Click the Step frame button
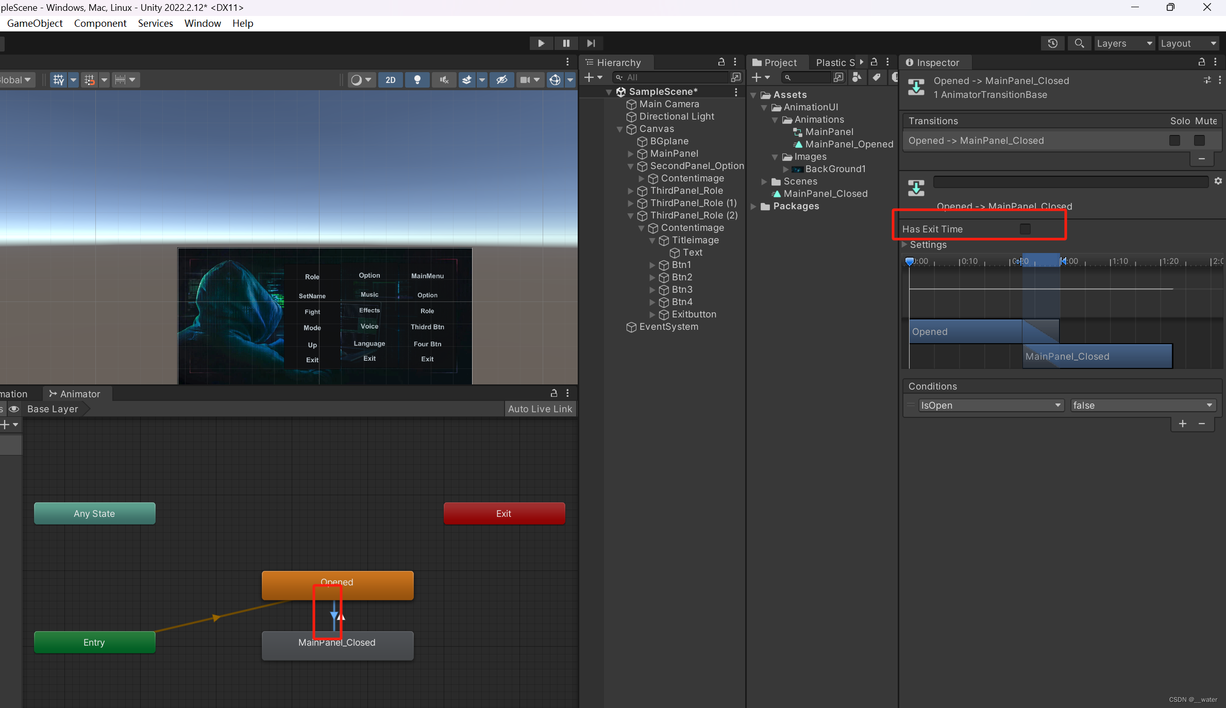 (591, 43)
